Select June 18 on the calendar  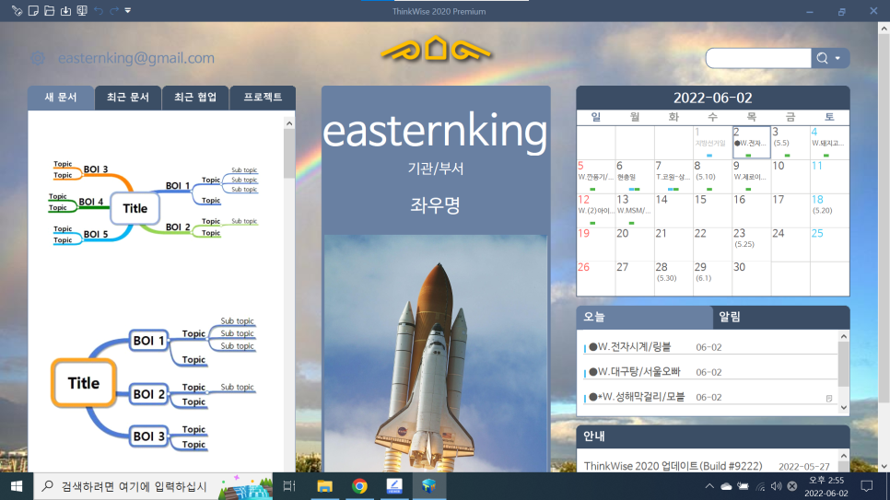tap(829, 210)
